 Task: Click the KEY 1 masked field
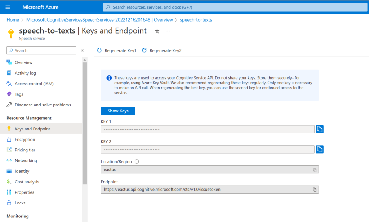click(x=208, y=129)
